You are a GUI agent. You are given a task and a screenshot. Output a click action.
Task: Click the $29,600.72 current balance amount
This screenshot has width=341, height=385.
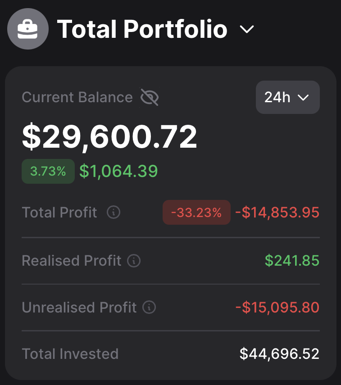click(x=109, y=137)
